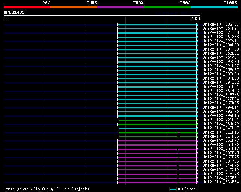Click the UniRef100_A9RLI4 label
This screenshot has height=192, width=241.
(x=221, y=108)
